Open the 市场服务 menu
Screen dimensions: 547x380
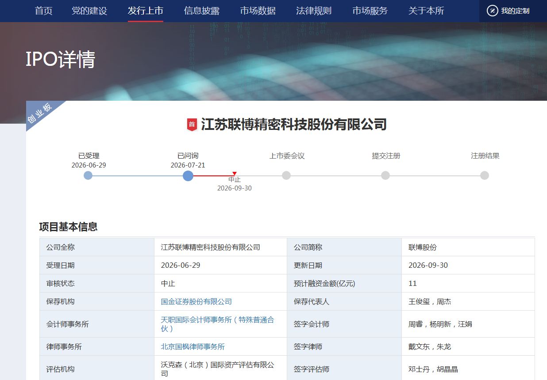pyautogui.click(x=370, y=11)
